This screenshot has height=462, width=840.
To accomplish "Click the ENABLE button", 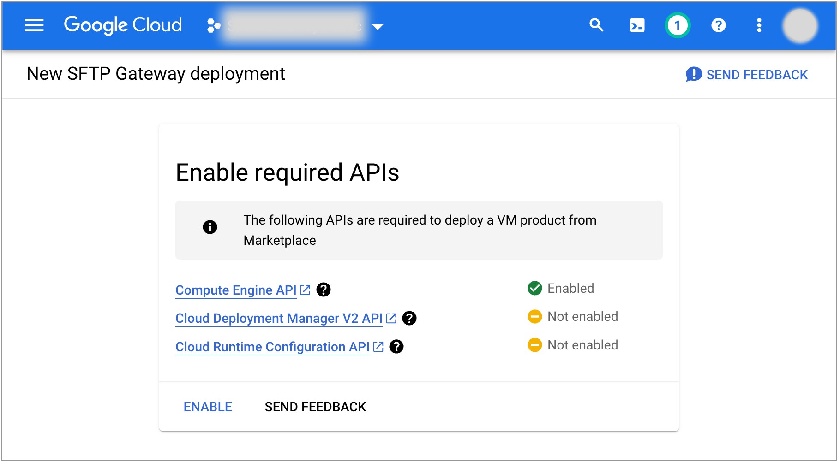I will pos(208,407).
